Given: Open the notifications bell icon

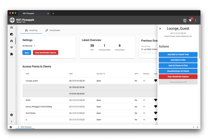Looking at the screenshot, I should (x=190, y=20).
